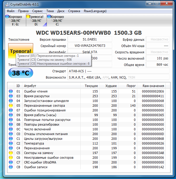Image resolution: width=176 pixels, height=179 pixels.
Task: Click Число включений value 101 раз
Action: point(158,58)
